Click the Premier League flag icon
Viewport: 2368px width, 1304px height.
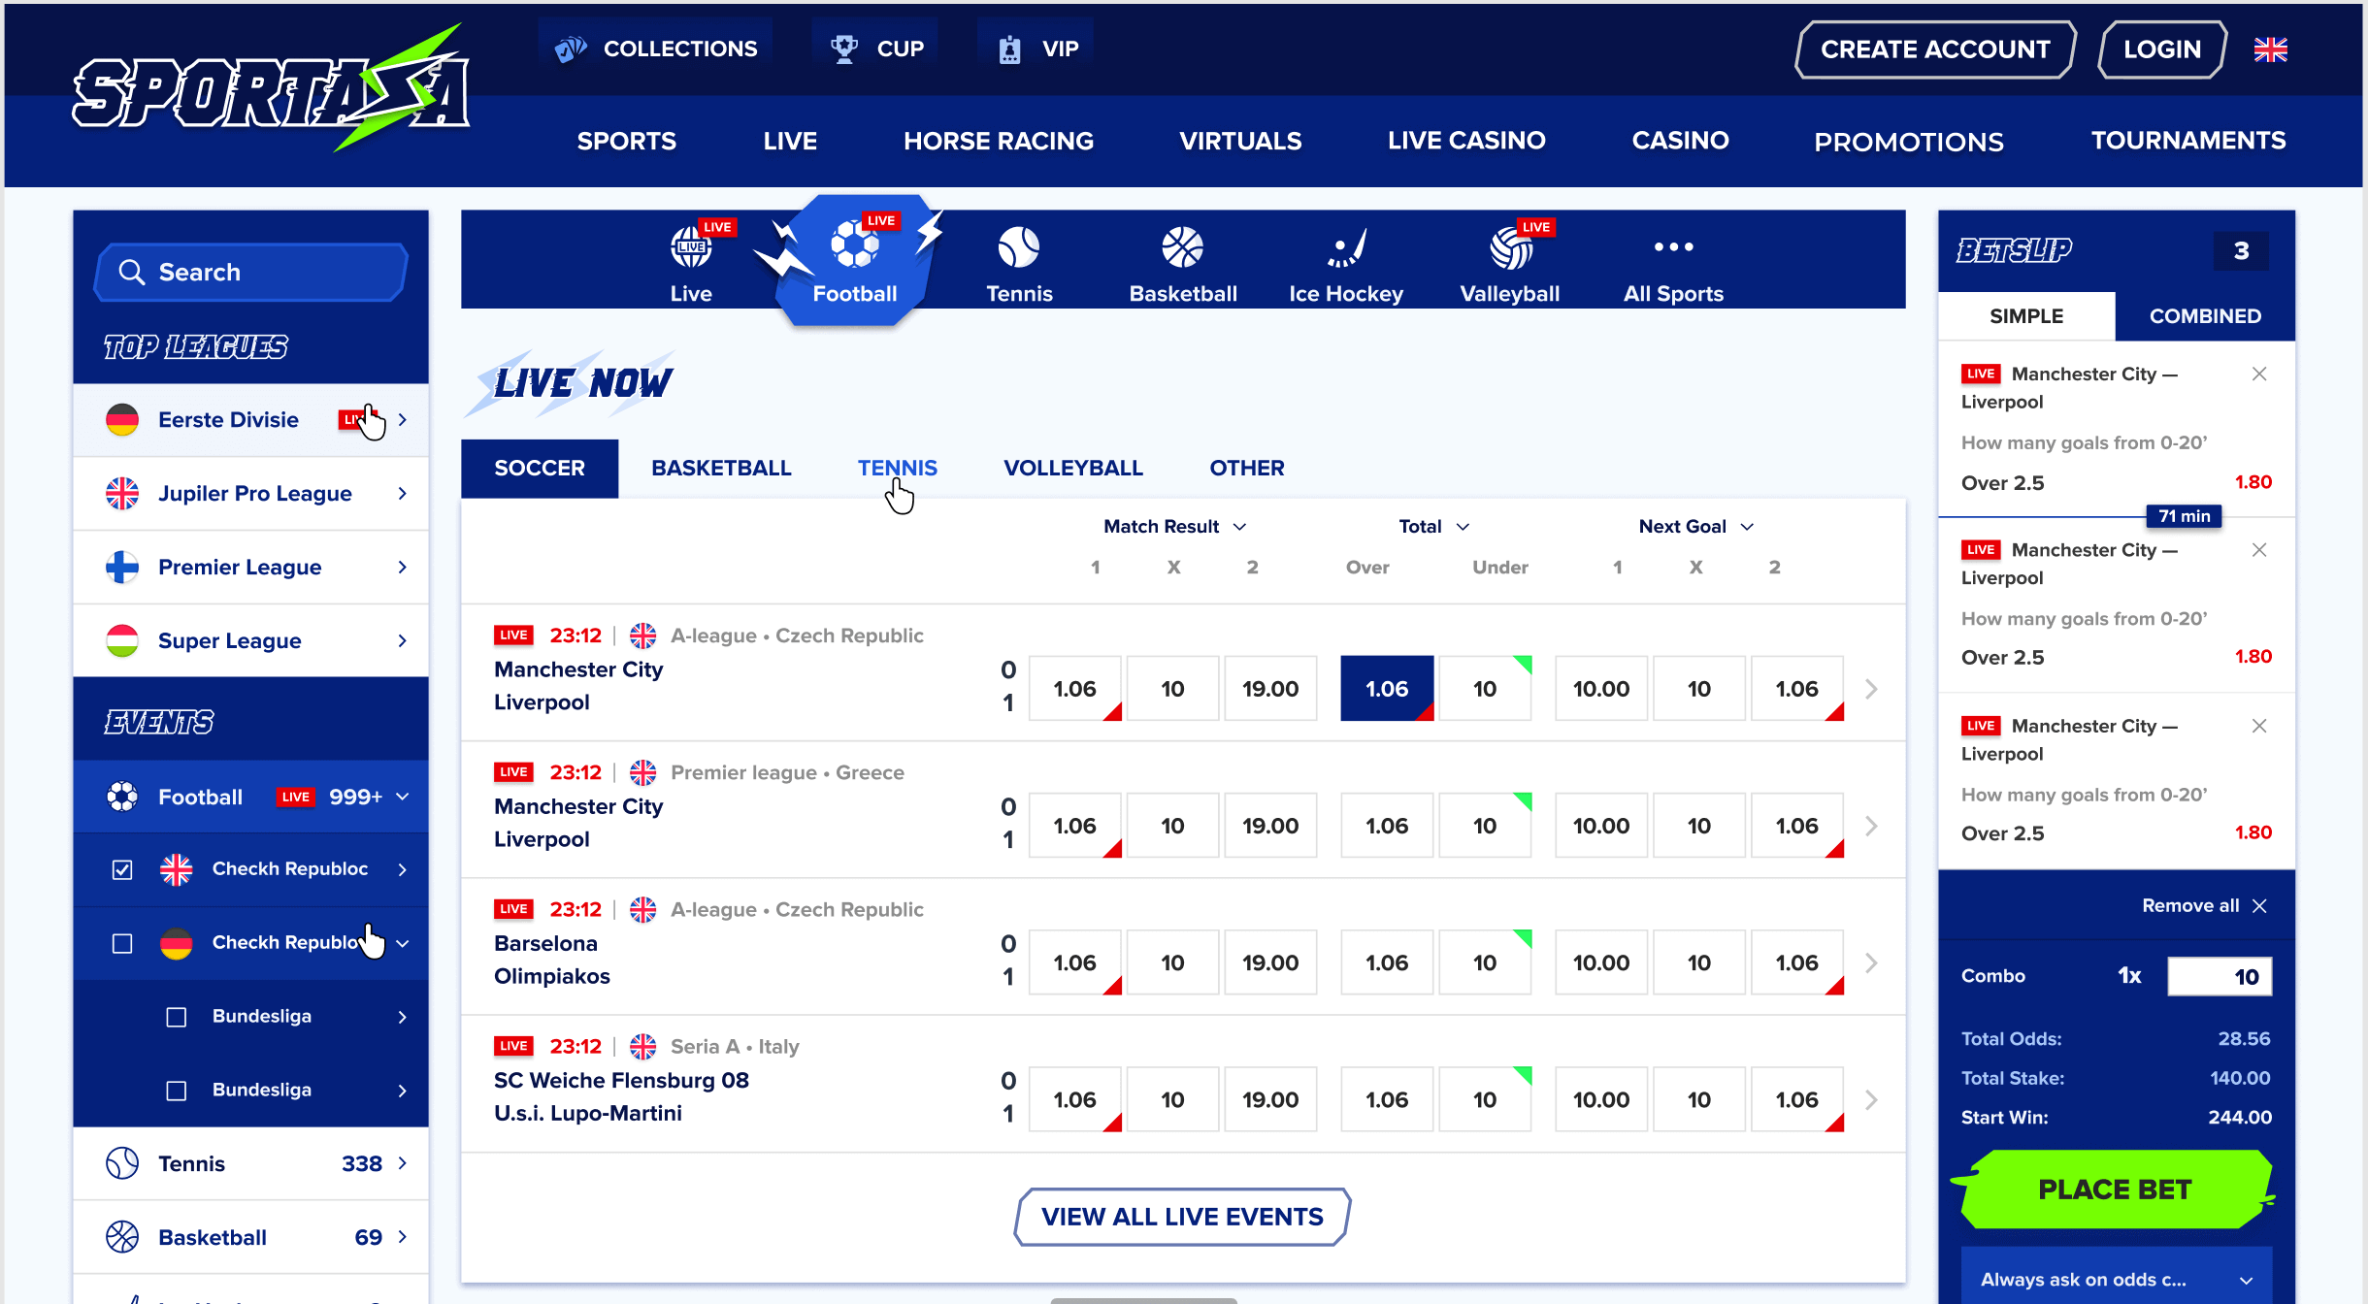(x=122, y=568)
